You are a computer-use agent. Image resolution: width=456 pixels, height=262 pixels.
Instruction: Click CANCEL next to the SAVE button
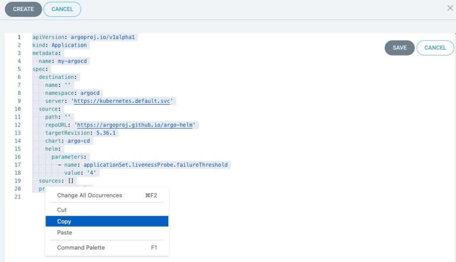click(x=435, y=48)
